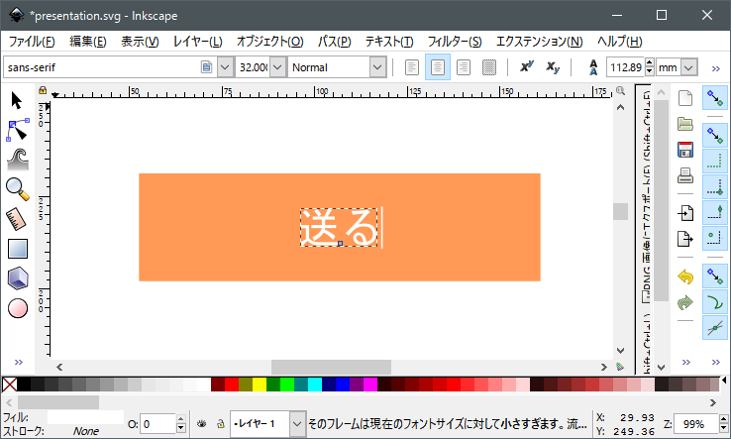The width and height of the screenshot is (731, 439).
Task: Choose the Rectangle tool
Action: pos(18,249)
